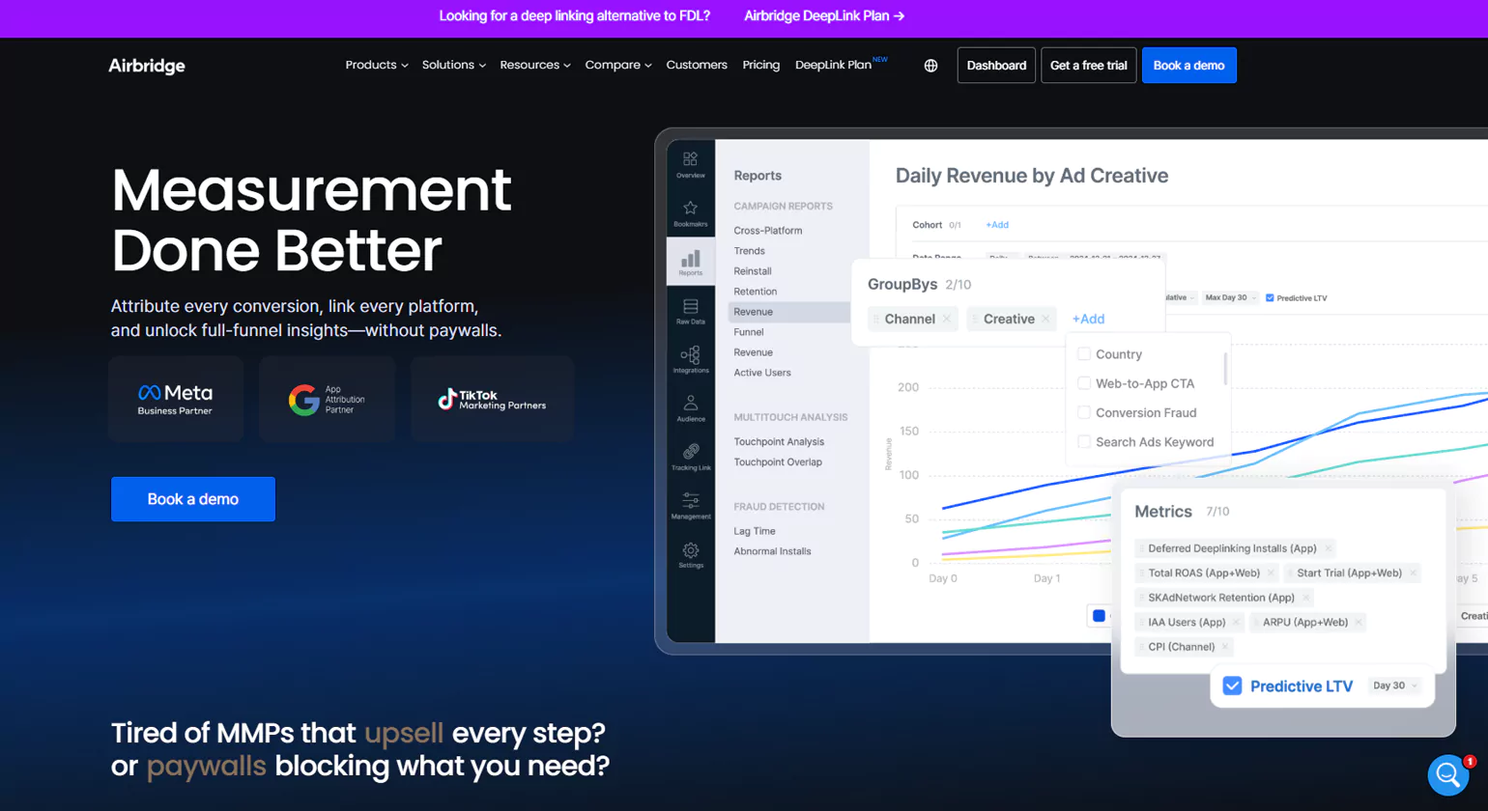Open the chat support bubble icon
The image size is (1488, 811).
[1447, 774]
